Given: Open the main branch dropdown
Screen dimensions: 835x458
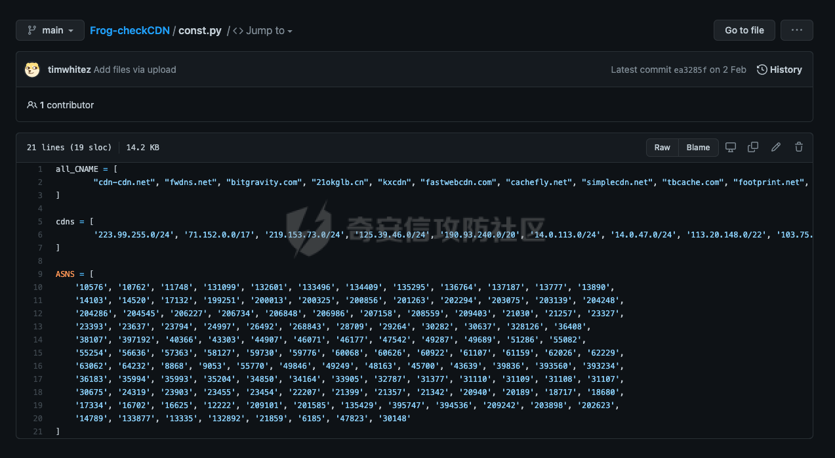Looking at the screenshot, I should tap(51, 30).
